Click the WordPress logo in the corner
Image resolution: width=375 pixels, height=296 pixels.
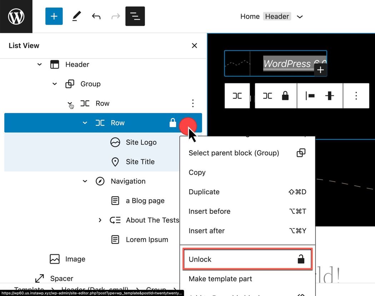(16, 16)
